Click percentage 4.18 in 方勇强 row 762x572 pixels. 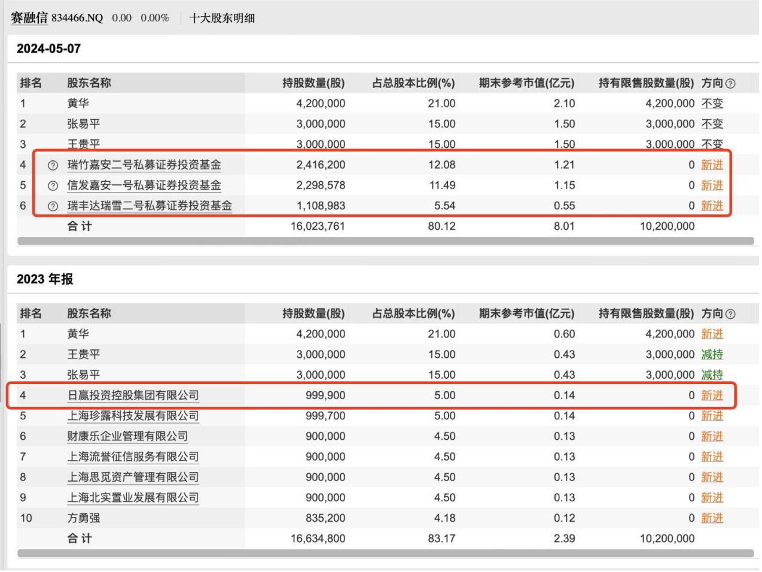(x=445, y=518)
